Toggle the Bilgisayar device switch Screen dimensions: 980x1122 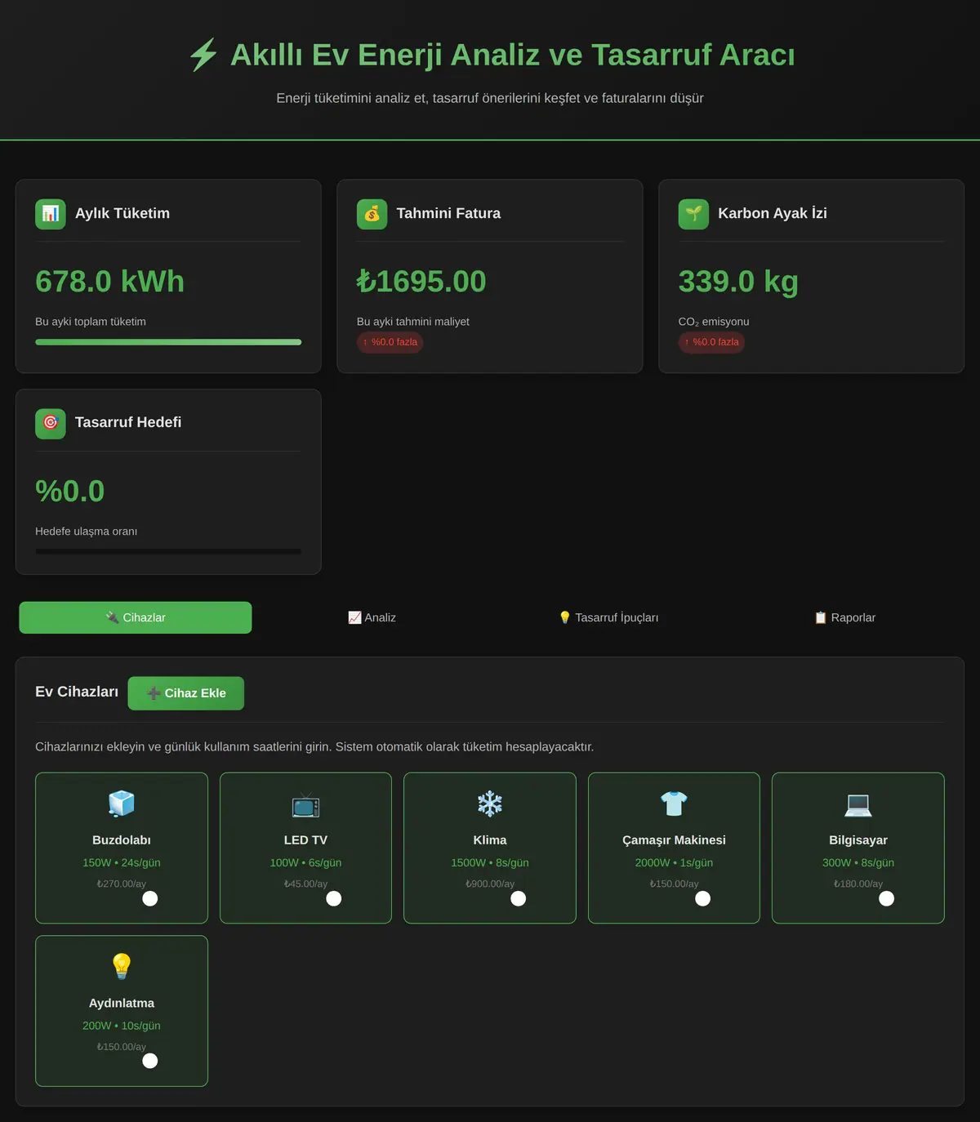click(x=887, y=898)
